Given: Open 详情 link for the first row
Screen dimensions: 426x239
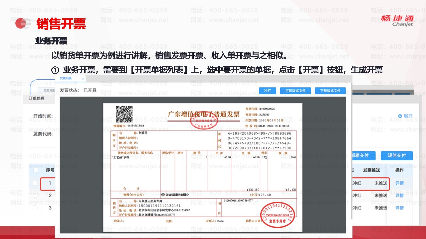Looking at the screenshot, I should pos(399,183).
